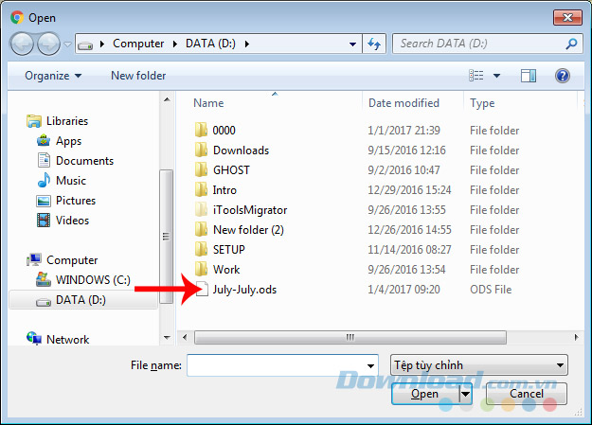The image size is (592, 425).
Task: Click the Videos film icon
Action: click(44, 220)
